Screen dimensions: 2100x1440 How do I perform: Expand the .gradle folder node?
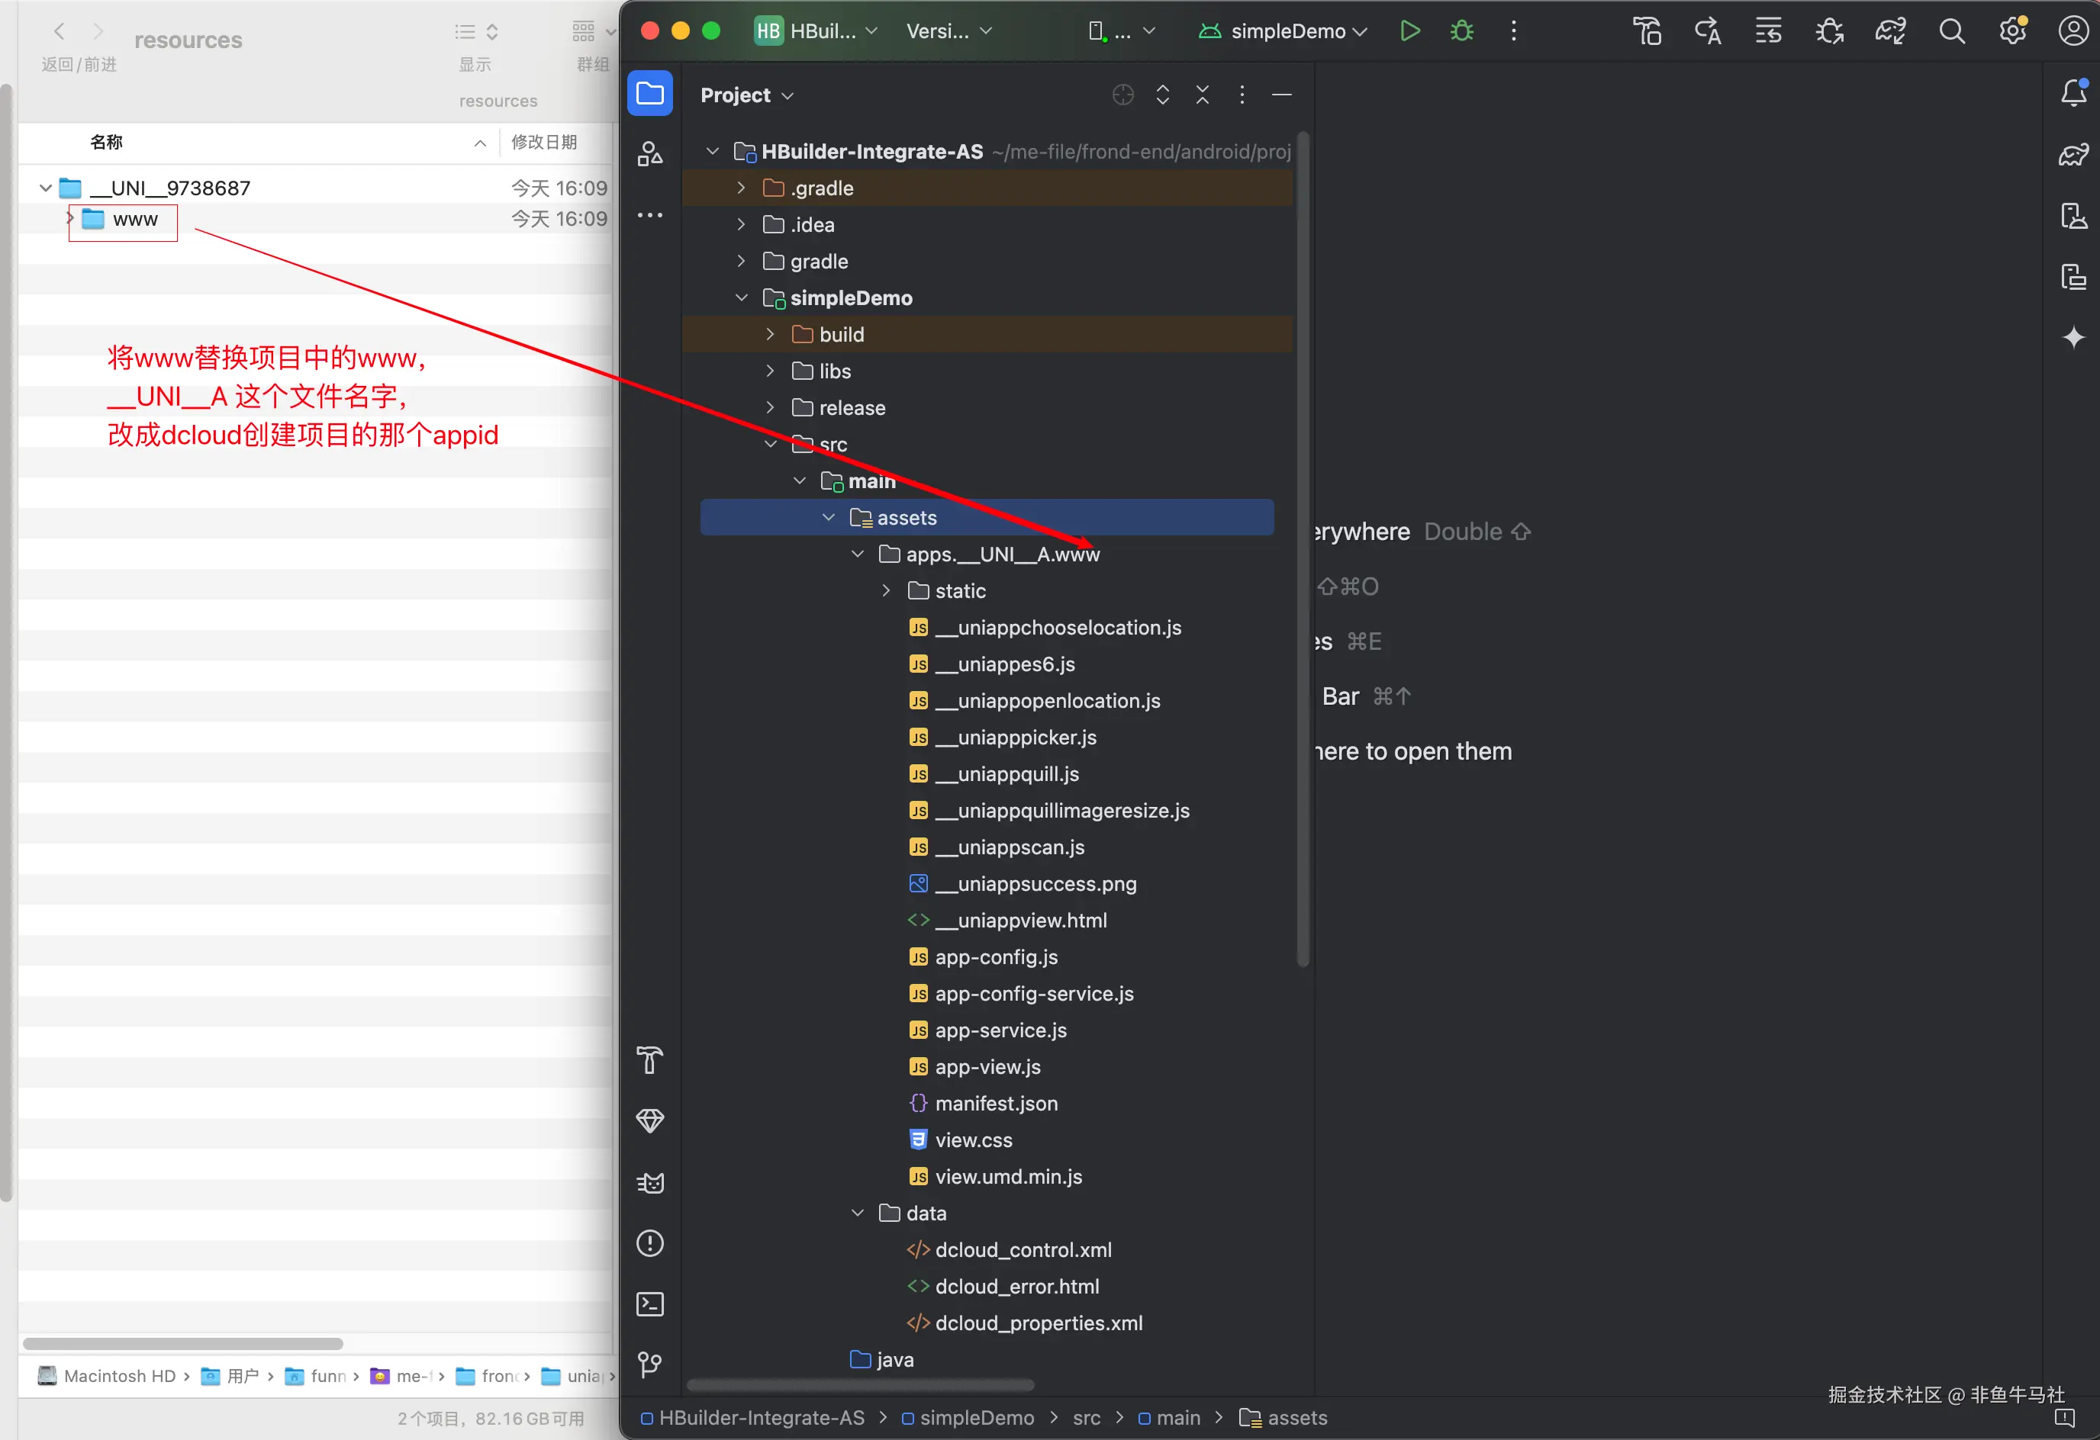coord(741,188)
